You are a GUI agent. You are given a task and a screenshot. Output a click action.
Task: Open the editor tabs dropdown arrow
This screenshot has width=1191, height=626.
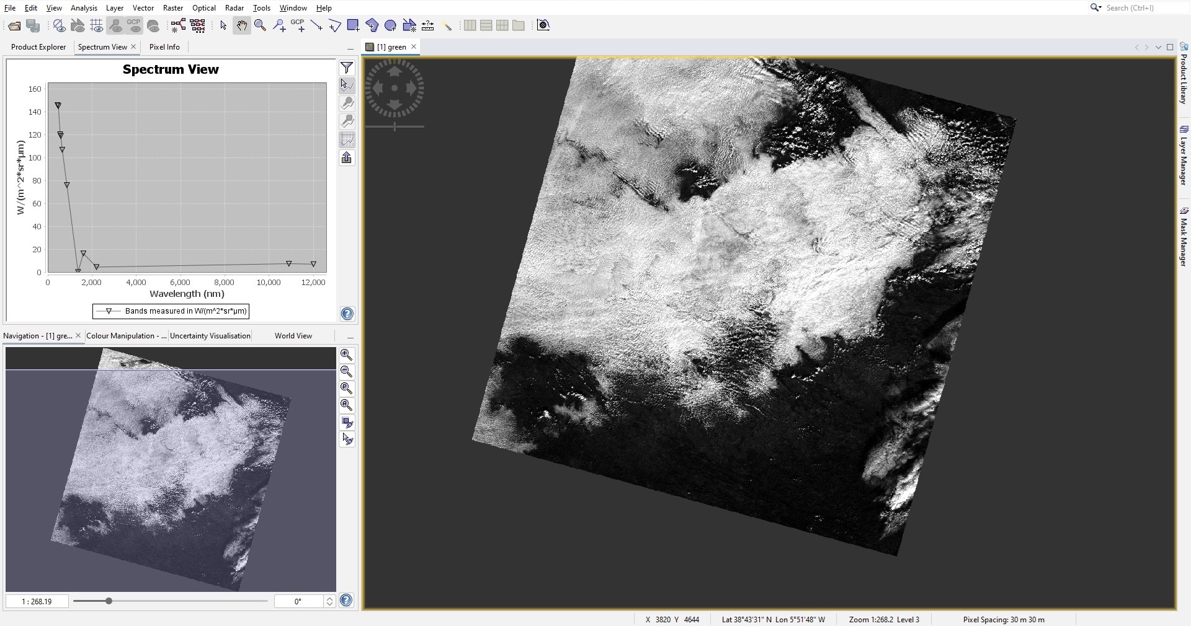pyautogui.click(x=1158, y=47)
